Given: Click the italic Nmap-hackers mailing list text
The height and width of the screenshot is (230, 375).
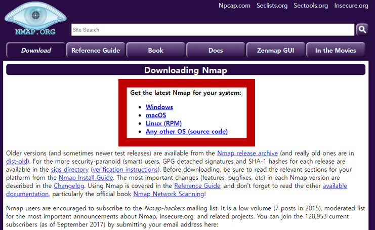Looking at the screenshot, I should [164, 208].
